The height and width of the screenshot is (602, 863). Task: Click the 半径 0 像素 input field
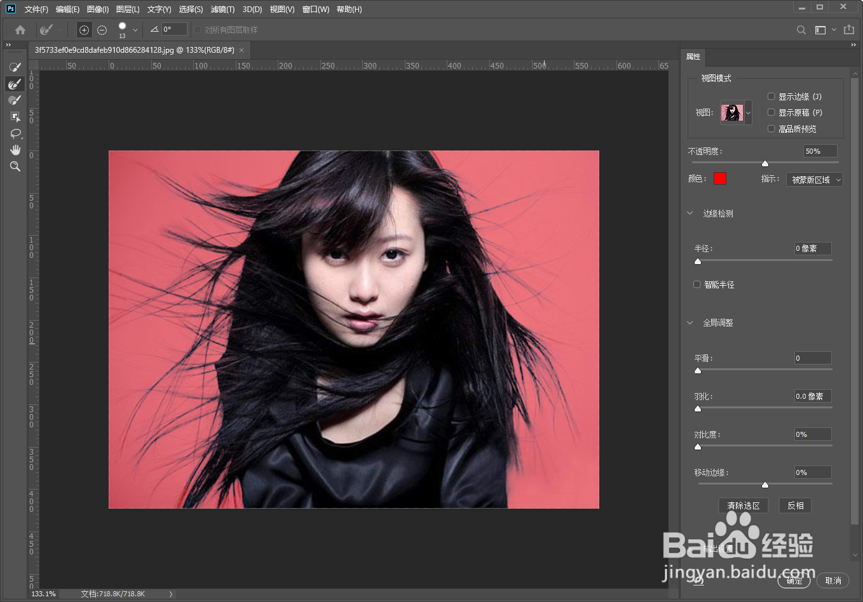[813, 248]
